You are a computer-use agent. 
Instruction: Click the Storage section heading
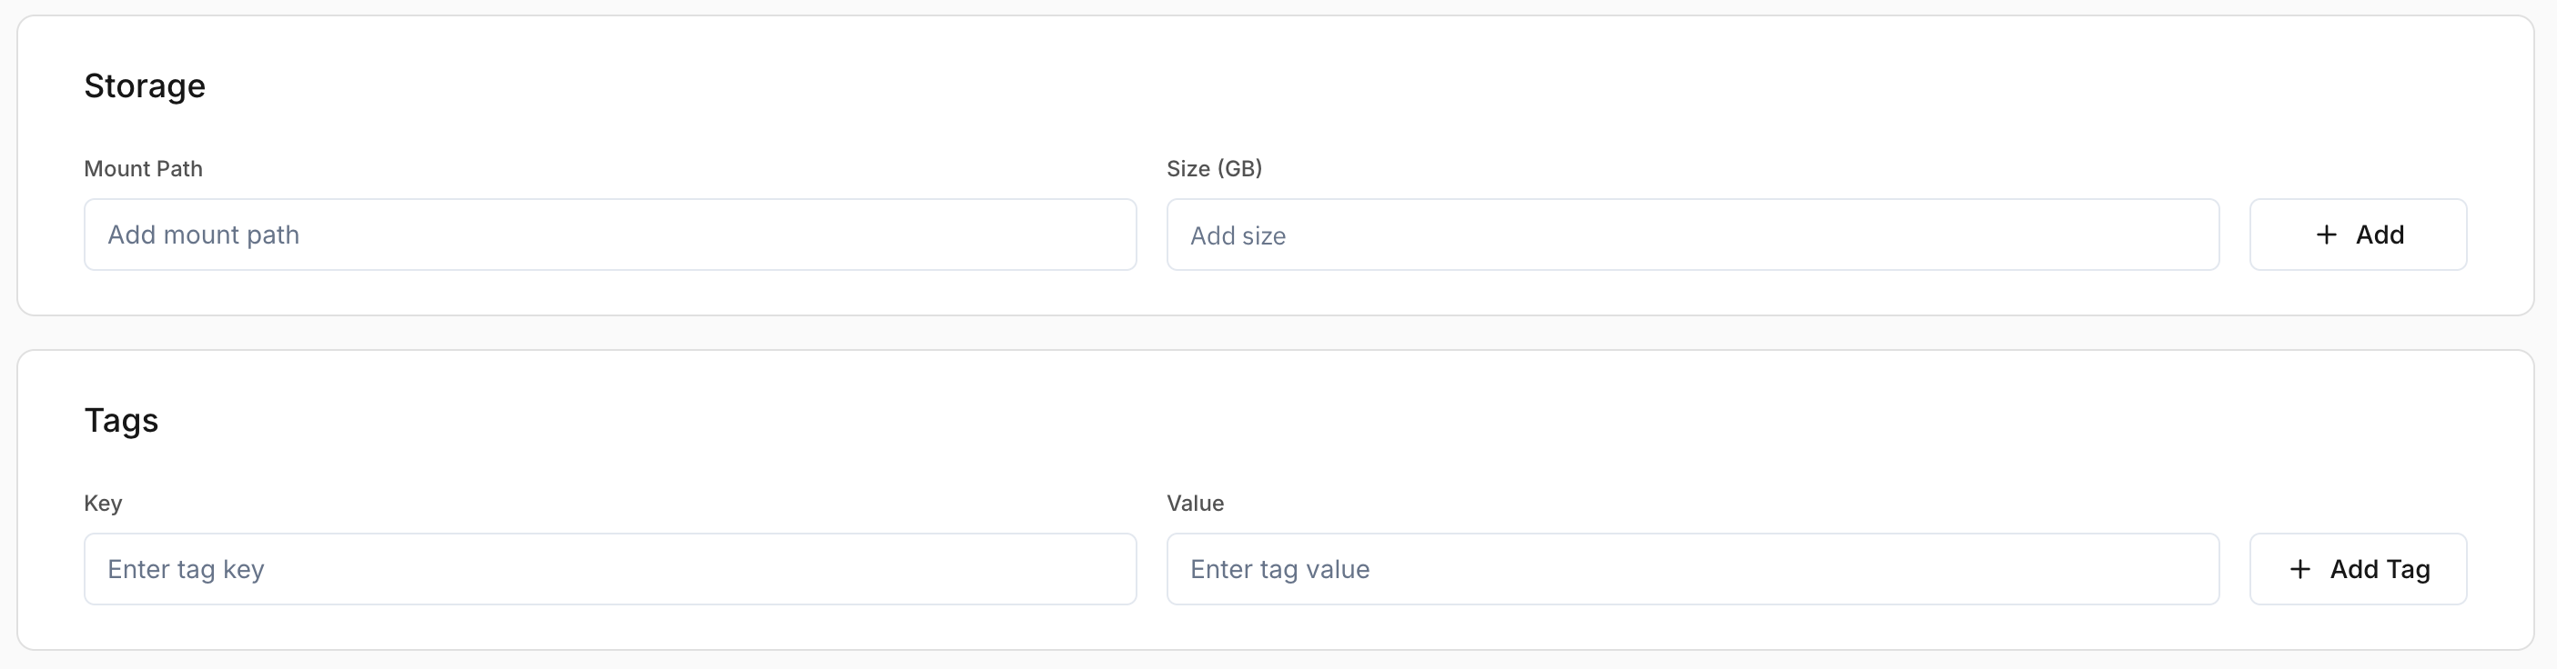coord(145,86)
